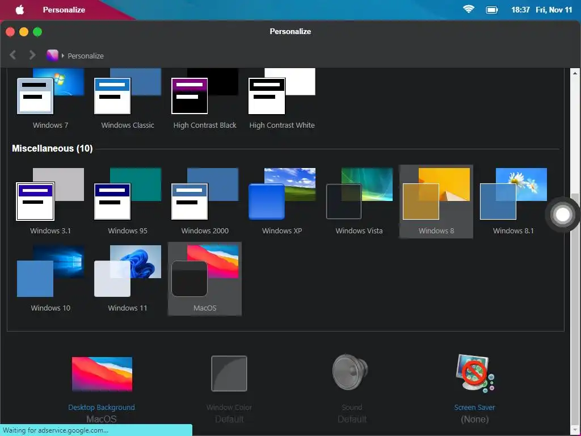Open Window Color swatch icon
Viewport: 581px width, 436px height.
pos(229,374)
